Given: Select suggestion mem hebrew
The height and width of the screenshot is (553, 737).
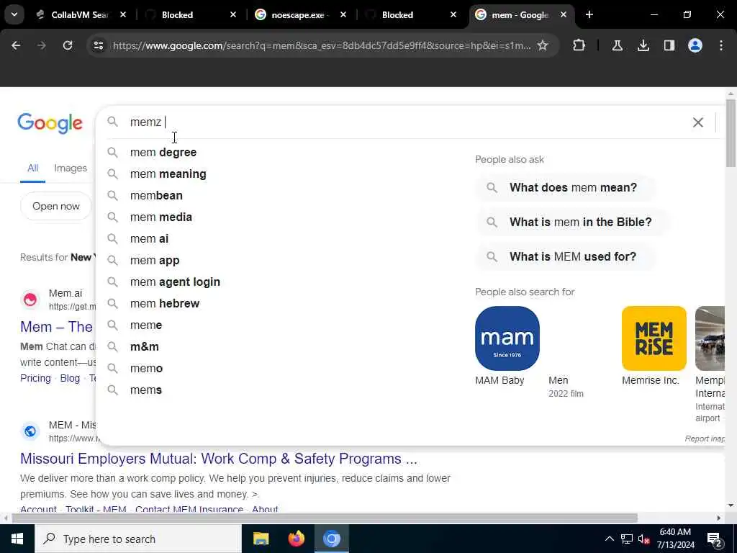Looking at the screenshot, I should (165, 304).
